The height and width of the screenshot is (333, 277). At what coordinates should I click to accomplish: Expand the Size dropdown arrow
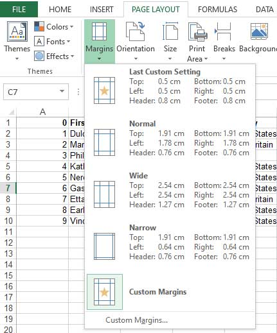(170, 58)
